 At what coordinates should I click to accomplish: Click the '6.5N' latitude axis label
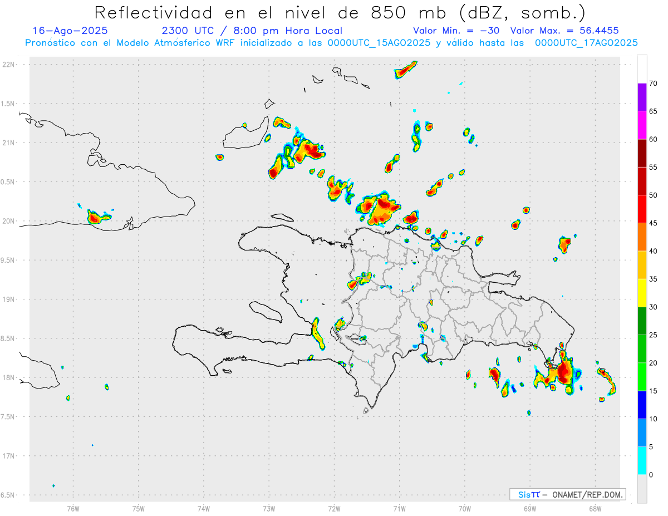point(8,495)
